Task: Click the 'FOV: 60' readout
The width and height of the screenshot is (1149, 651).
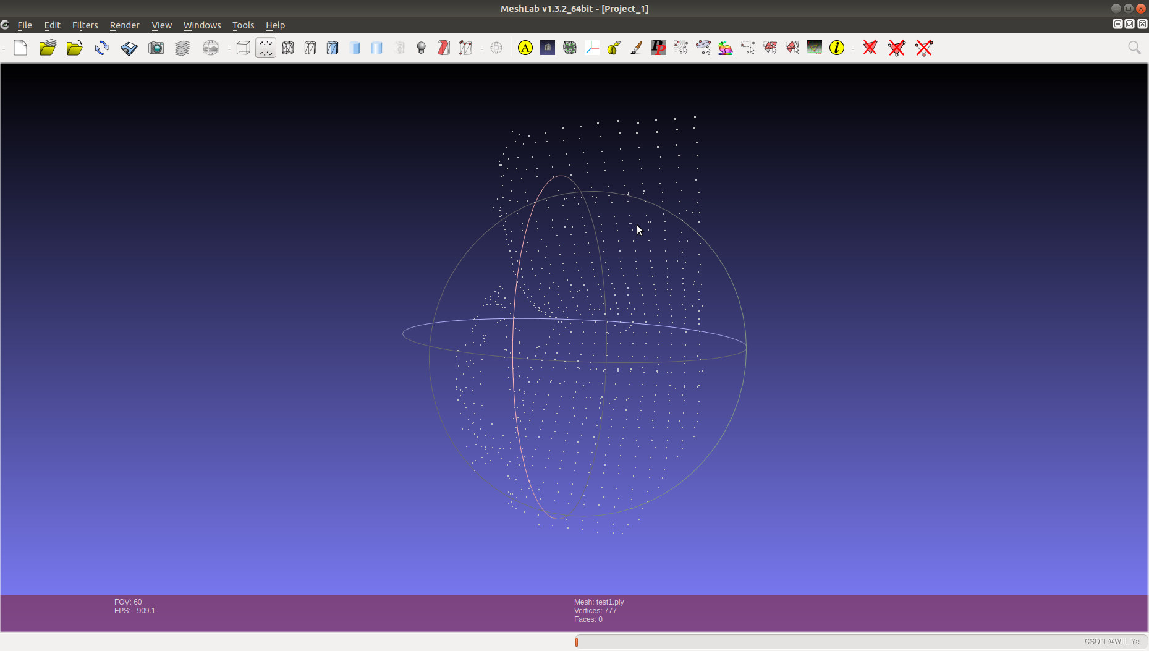Action: (x=128, y=602)
